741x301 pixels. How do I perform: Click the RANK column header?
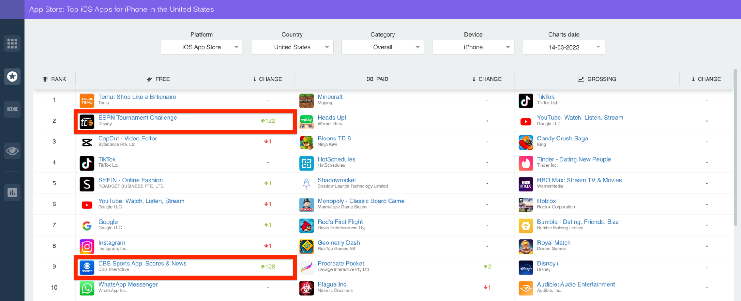coord(54,79)
